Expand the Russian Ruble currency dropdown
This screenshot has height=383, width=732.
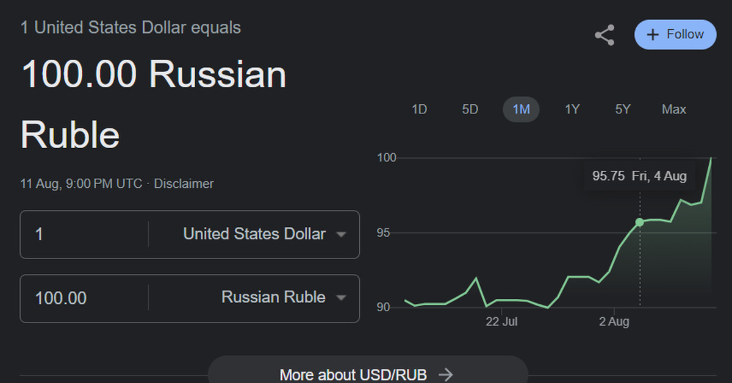[x=341, y=298]
